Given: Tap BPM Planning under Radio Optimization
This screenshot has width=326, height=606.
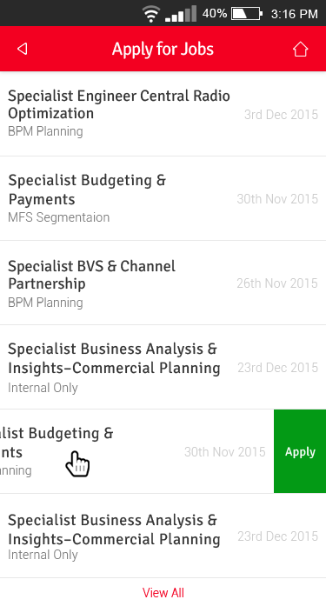Looking at the screenshot, I should 45,131.
